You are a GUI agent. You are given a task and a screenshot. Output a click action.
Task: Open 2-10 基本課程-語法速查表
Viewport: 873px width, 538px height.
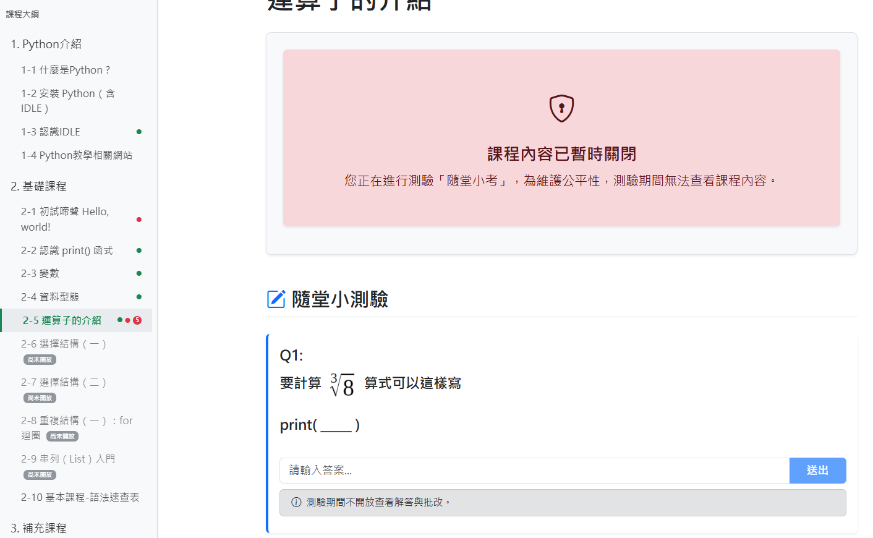tap(80, 497)
